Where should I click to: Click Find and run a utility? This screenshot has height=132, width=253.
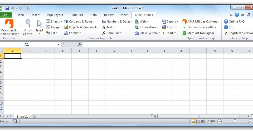point(200,27)
